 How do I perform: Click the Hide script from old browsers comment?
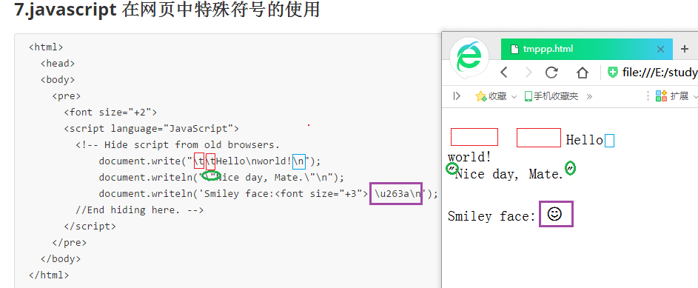coord(178,144)
